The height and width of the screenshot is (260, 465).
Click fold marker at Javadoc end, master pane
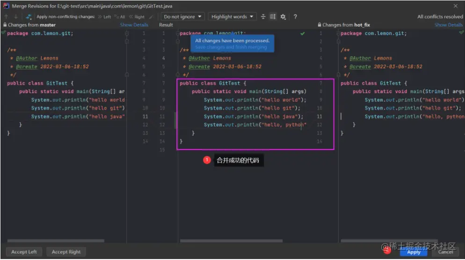pyautogui.click(x=127, y=75)
